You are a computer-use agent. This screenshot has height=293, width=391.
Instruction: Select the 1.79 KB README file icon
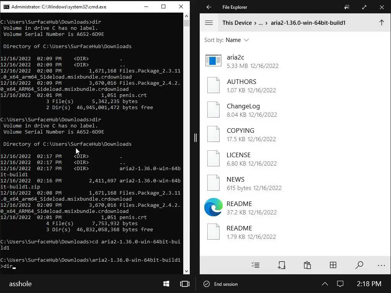click(x=213, y=232)
